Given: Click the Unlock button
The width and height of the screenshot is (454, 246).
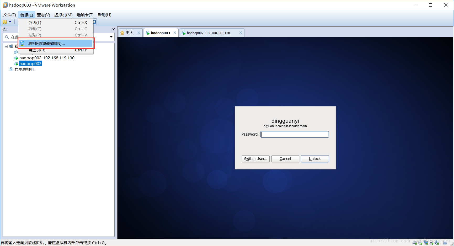Looking at the screenshot, I should pos(315,159).
